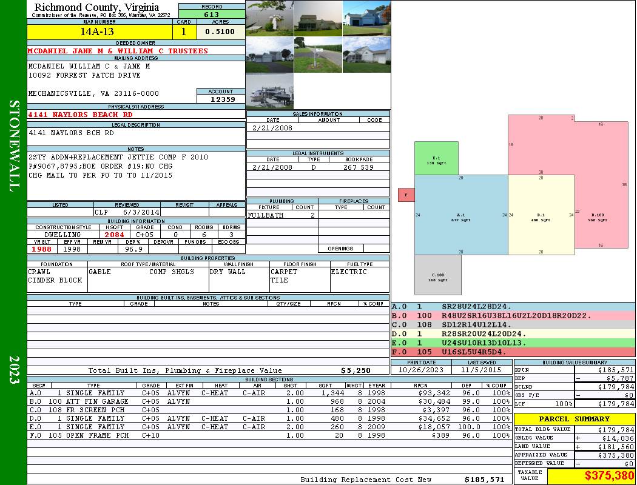
Task: Select year built value 1988
Action: [42, 249]
